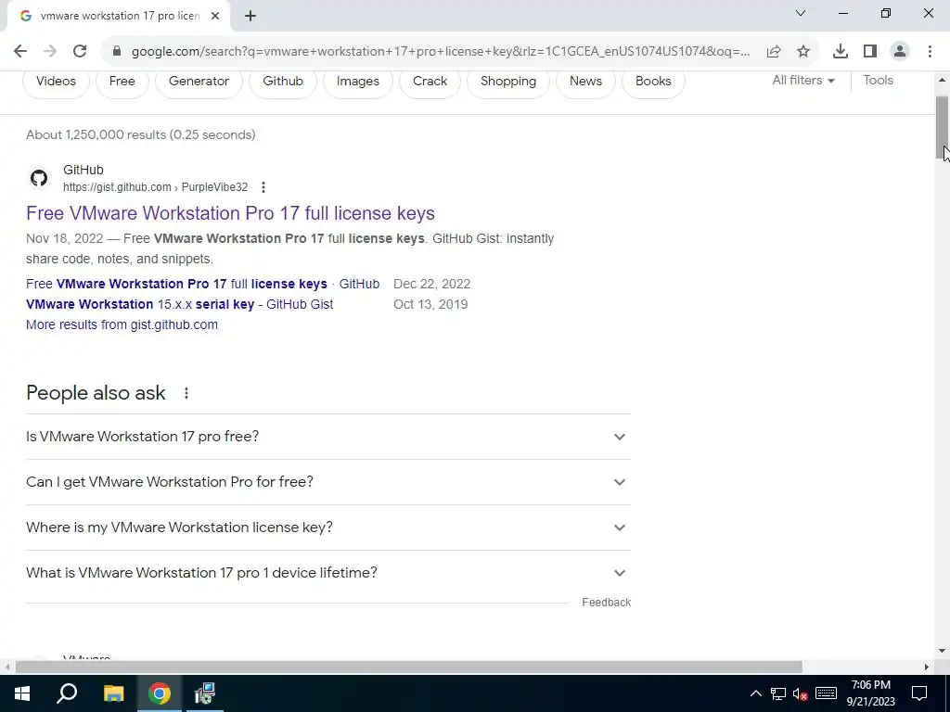Switch to Books results
The width and height of the screenshot is (950, 712).
[653, 82]
